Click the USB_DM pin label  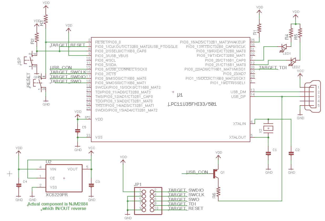click(238, 92)
